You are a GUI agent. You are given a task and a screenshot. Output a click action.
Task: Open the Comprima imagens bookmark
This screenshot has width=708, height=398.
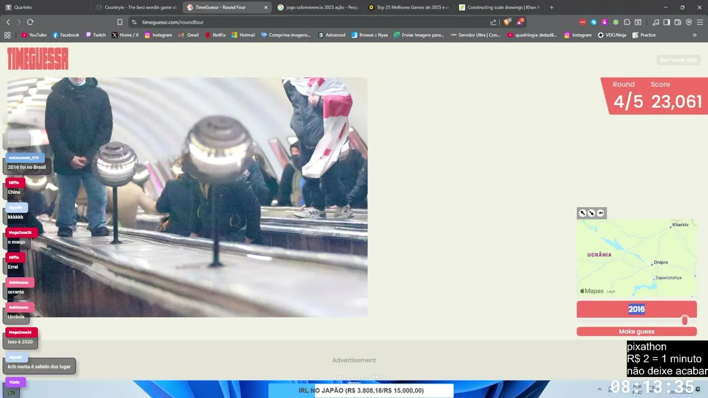point(285,35)
